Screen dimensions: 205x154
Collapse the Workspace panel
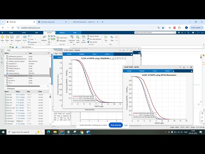pyautogui.click(x=5, y=89)
